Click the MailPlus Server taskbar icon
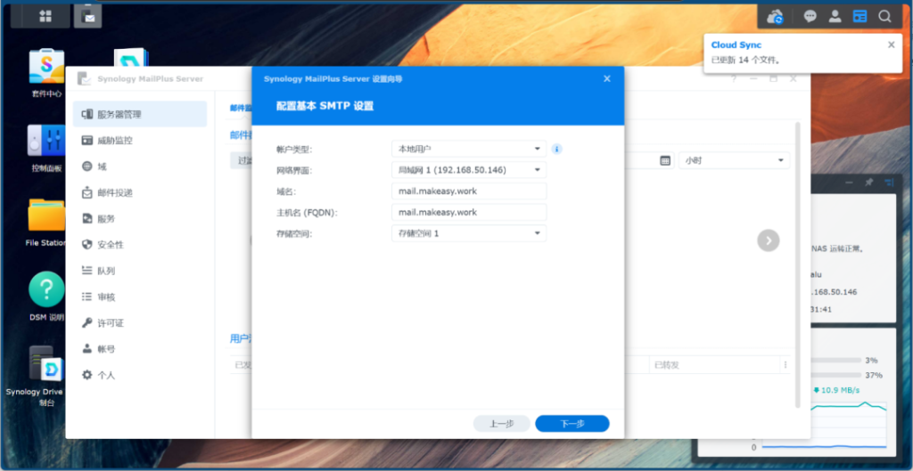 88,16
